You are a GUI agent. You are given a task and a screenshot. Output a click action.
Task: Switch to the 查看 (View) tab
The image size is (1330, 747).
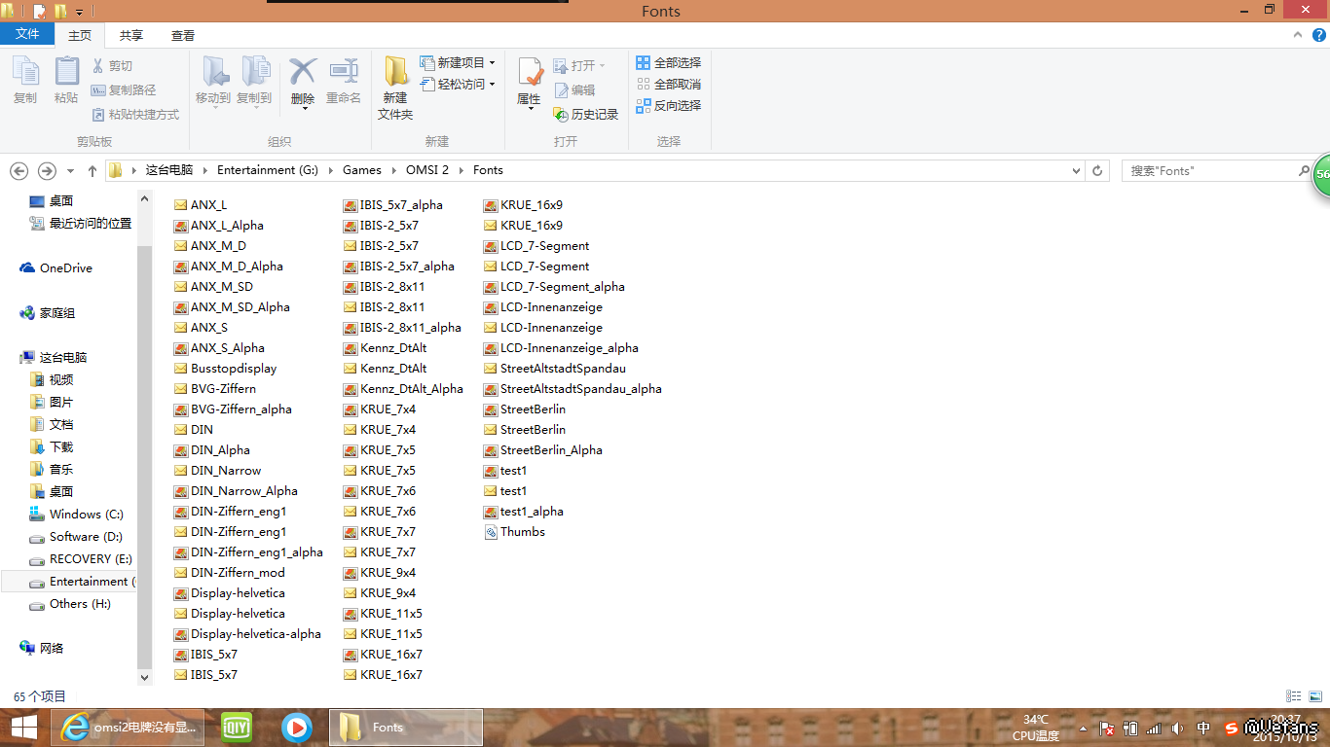click(x=183, y=35)
